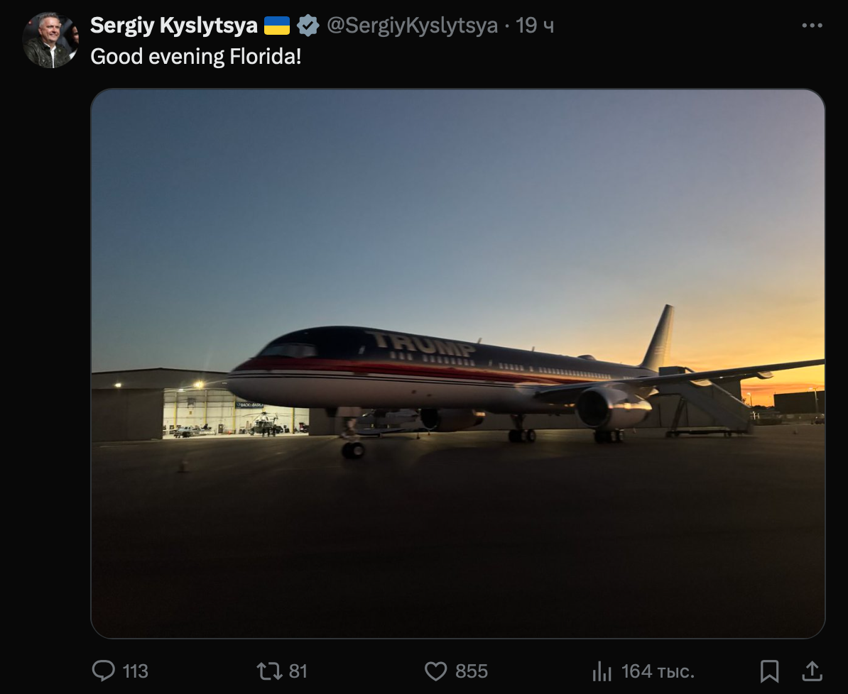Screen dimensions: 848x694
Task: Open the three-dot more options menu
Action: [x=812, y=26]
